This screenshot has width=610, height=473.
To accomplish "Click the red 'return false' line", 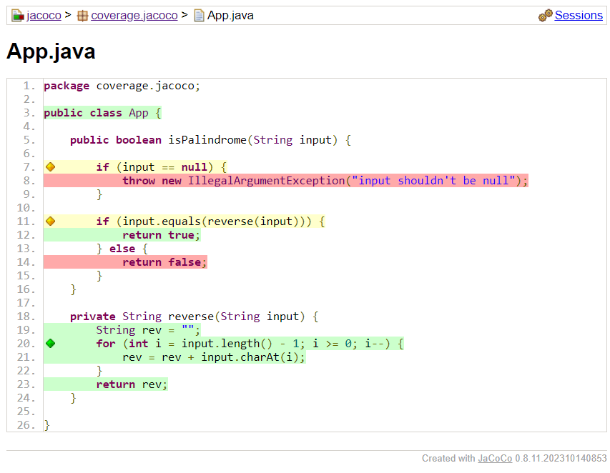I will click(x=164, y=262).
